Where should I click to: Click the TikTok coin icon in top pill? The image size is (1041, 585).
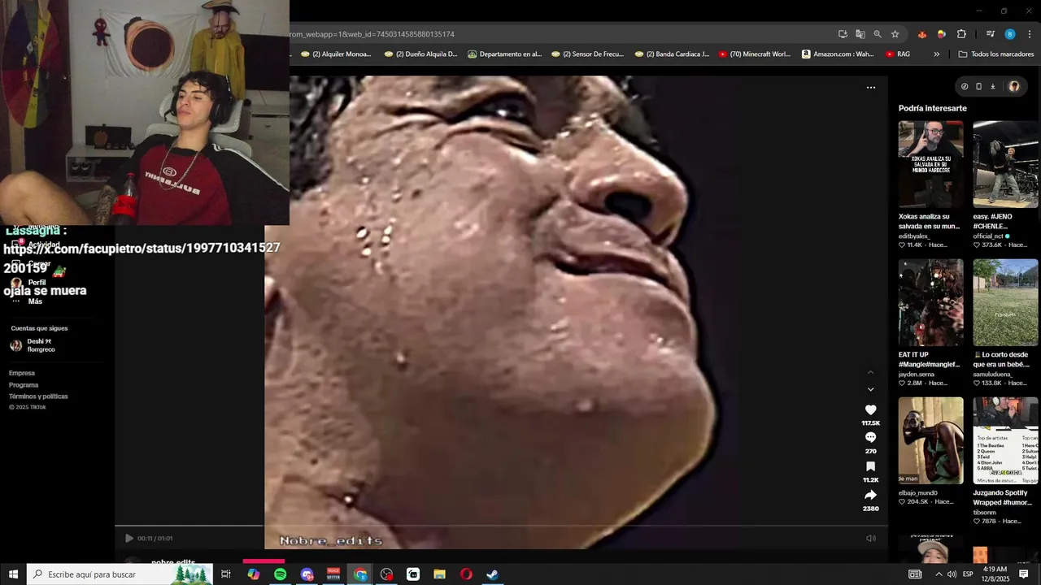click(x=965, y=86)
